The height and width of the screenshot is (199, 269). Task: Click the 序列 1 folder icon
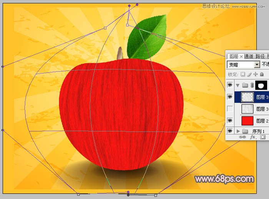pyautogui.click(x=245, y=131)
